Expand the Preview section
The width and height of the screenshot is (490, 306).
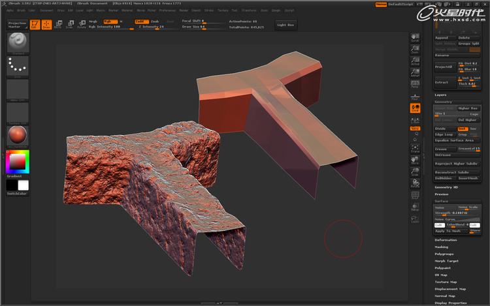point(442,194)
